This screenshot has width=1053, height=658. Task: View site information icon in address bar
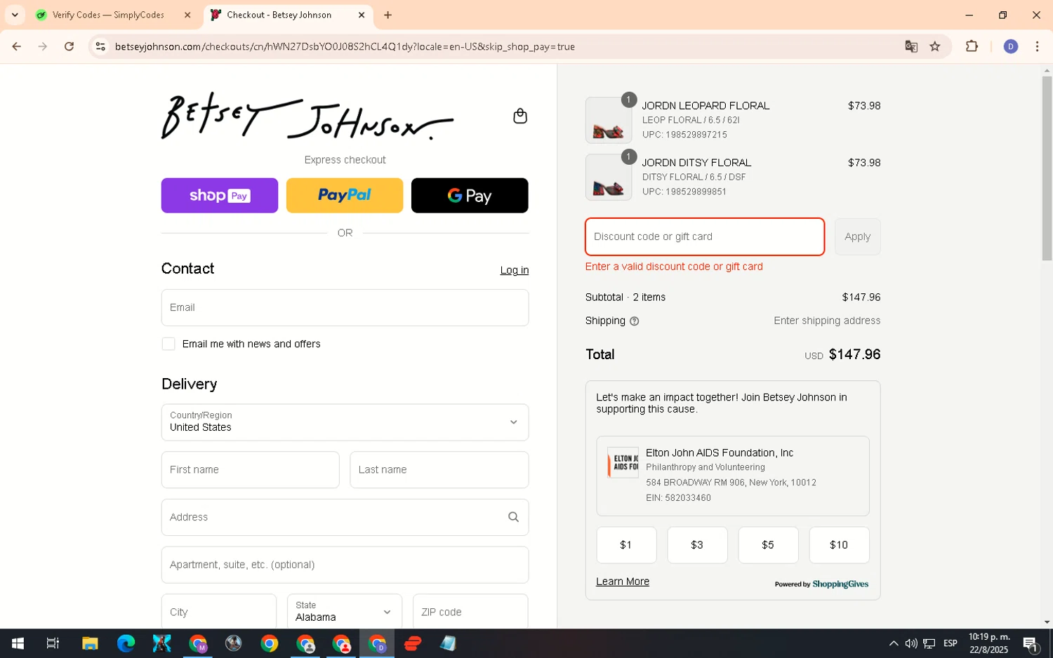point(100,46)
